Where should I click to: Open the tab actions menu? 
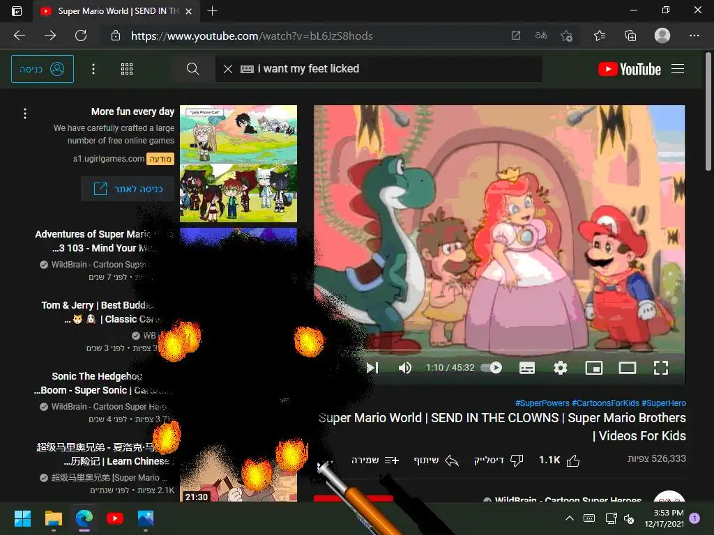click(x=17, y=11)
